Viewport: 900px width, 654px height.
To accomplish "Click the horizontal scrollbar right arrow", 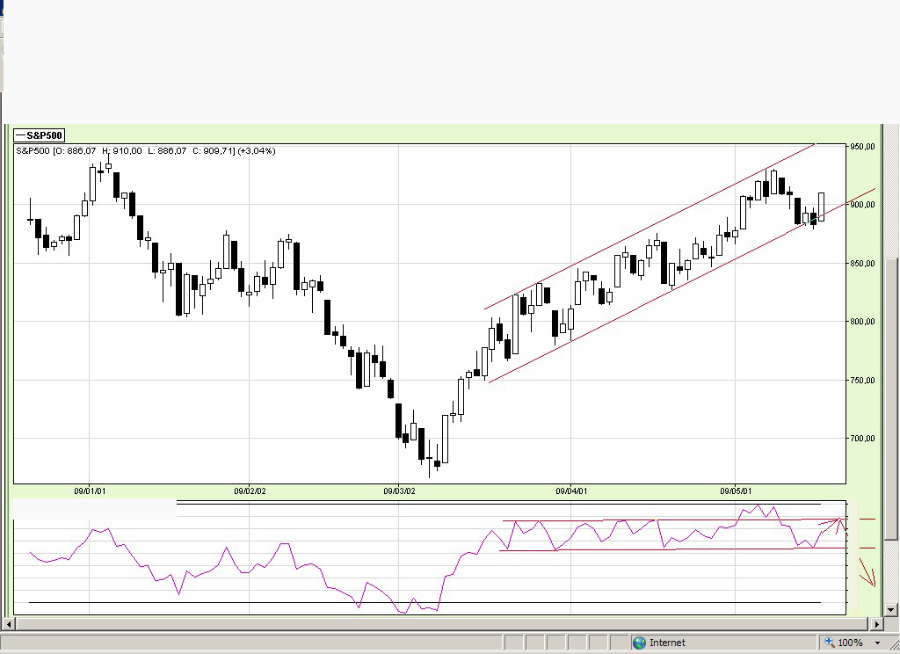I will point(876,623).
